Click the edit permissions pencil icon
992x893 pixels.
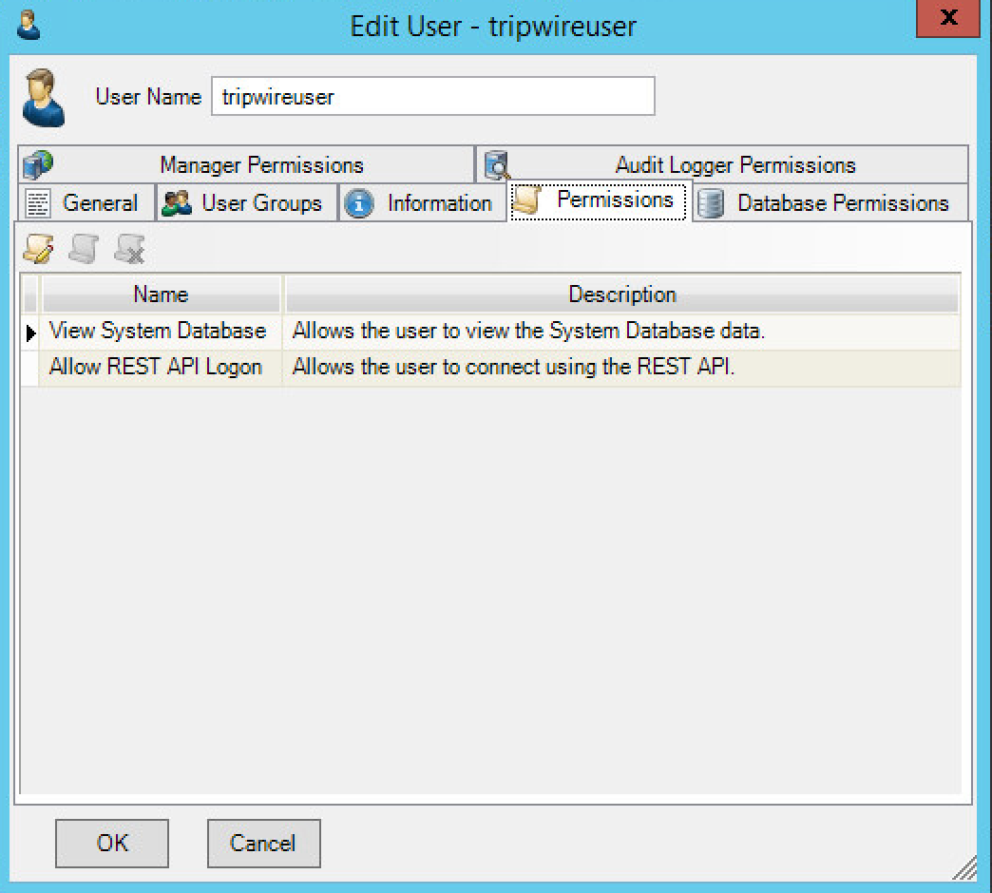coord(38,249)
